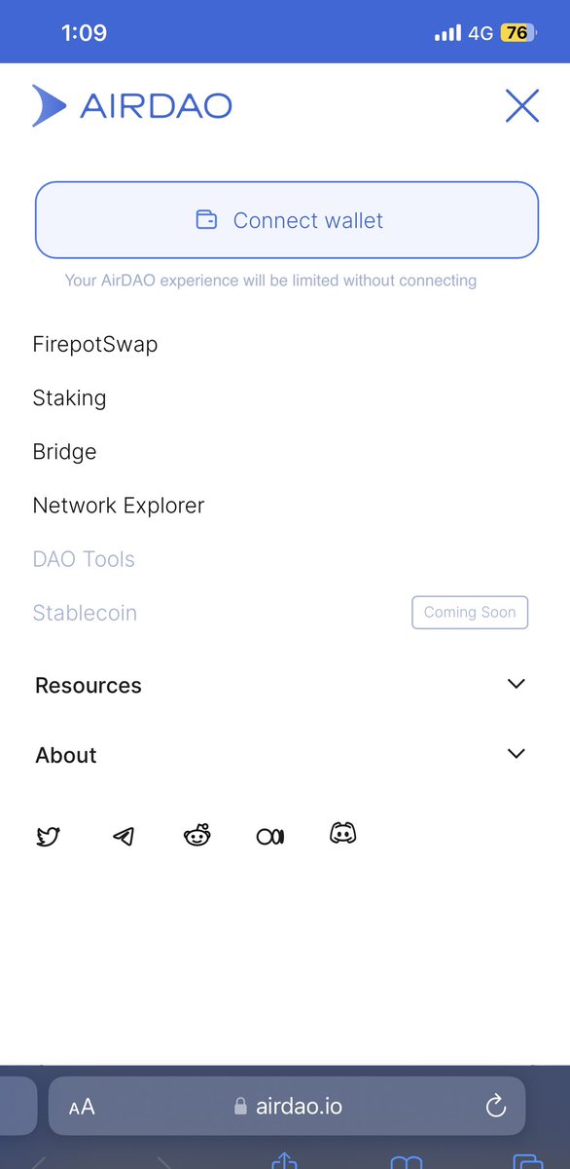570x1169 pixels.
Task: Select the DAO Tools entry
Action: (x=84, y=559)
